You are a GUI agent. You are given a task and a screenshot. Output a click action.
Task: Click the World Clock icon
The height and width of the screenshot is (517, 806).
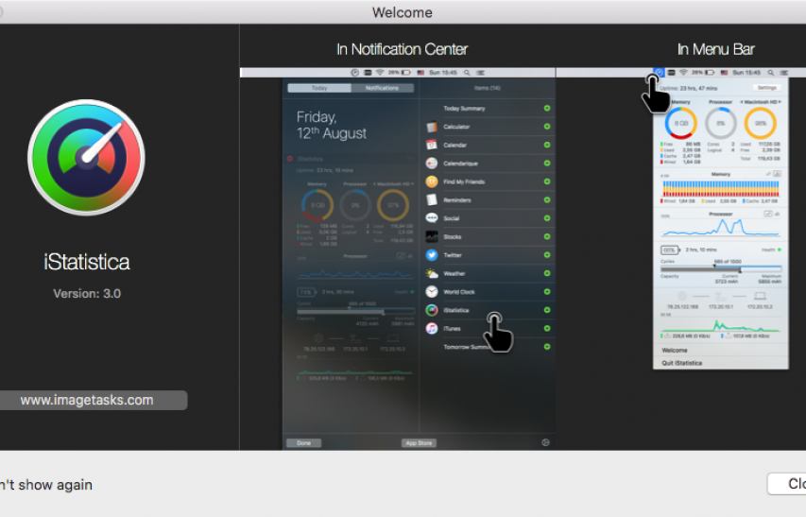click(x=432, y=292)
